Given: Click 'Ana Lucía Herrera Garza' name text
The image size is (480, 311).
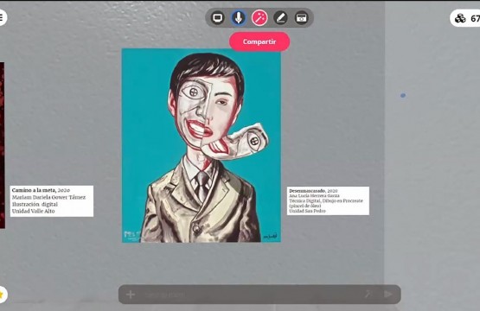Looking at the screenshot, I should tap(314, 196).
